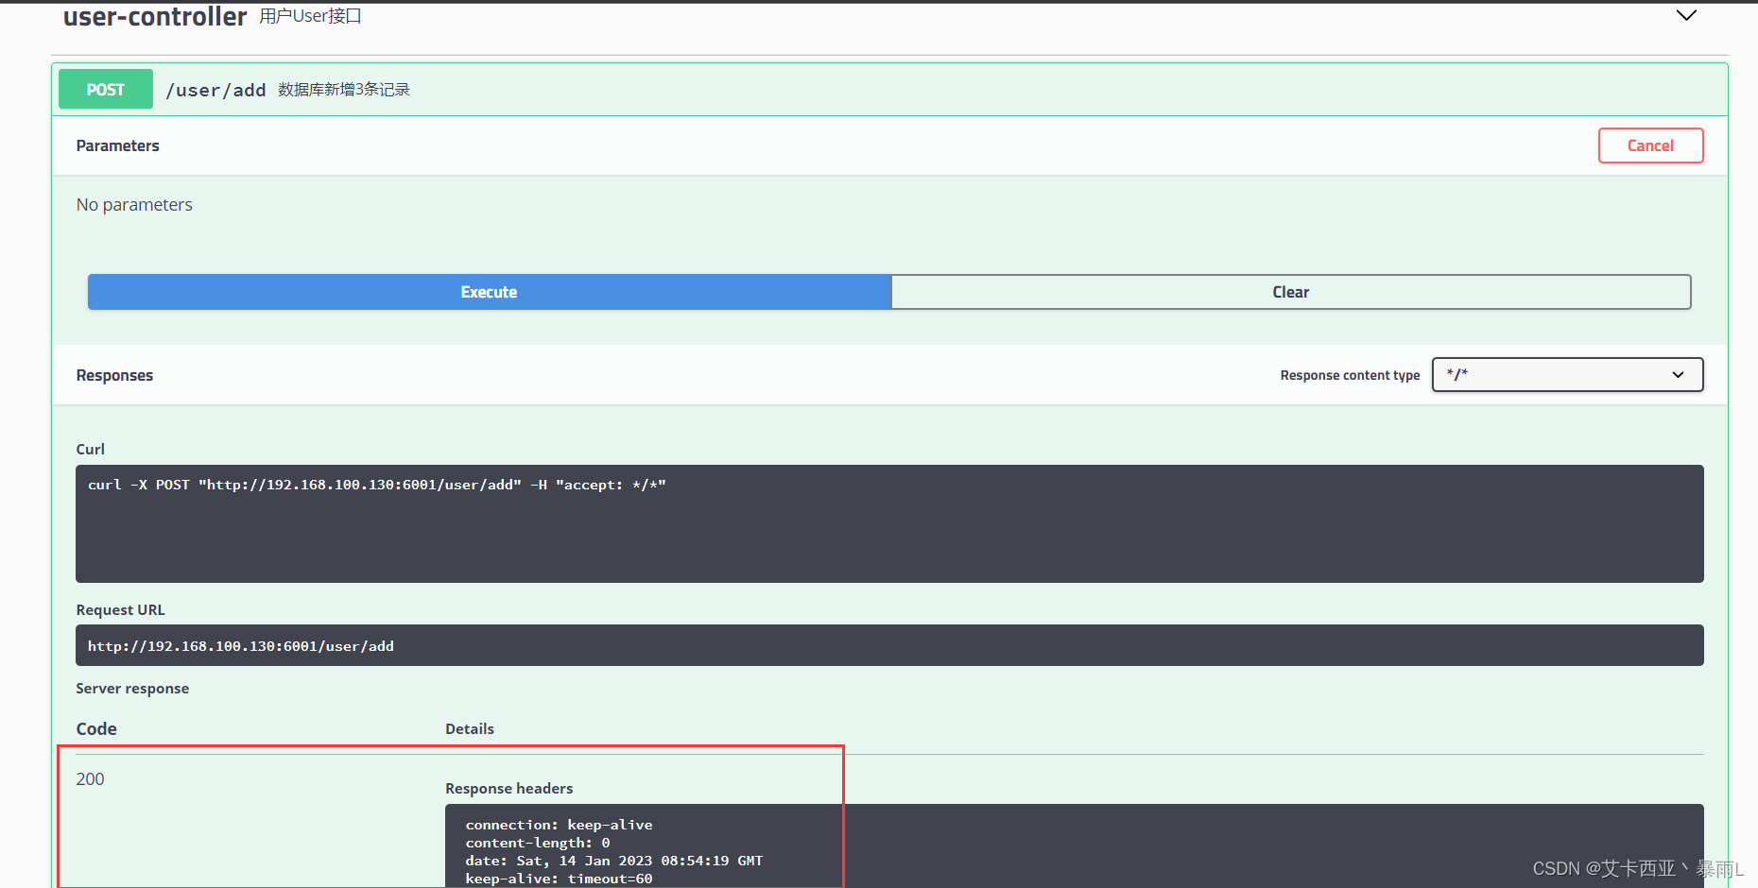Click the Cancel button
Viewport: 1758px width, 888px height.
[1650, 145]
